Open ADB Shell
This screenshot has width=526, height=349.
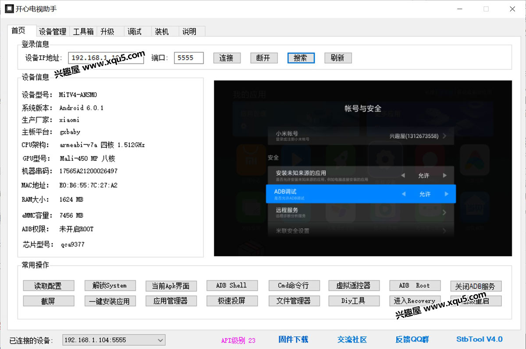pyautogui.click(x=232, y=286)
